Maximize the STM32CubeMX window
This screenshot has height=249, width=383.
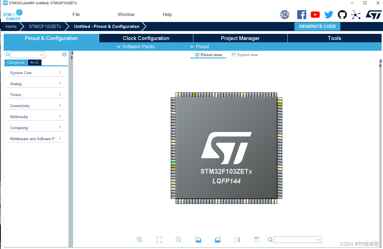(x=365, y=3)
